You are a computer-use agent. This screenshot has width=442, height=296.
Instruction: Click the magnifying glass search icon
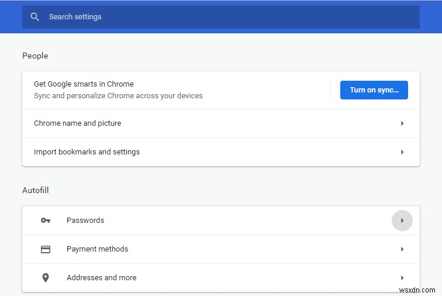tap(35, 17)
